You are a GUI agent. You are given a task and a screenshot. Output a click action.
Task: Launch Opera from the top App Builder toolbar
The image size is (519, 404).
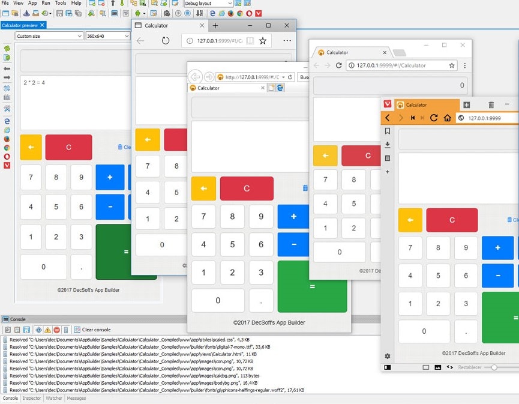pos(249,13)
